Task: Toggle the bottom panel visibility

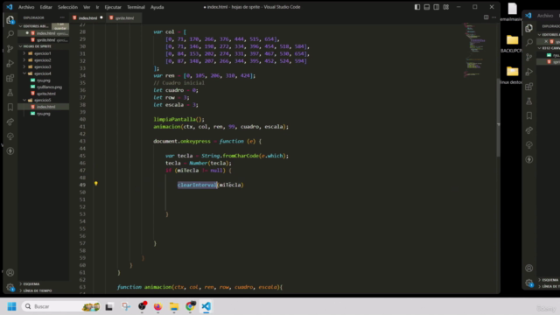Action: click(x=427, y=7)
